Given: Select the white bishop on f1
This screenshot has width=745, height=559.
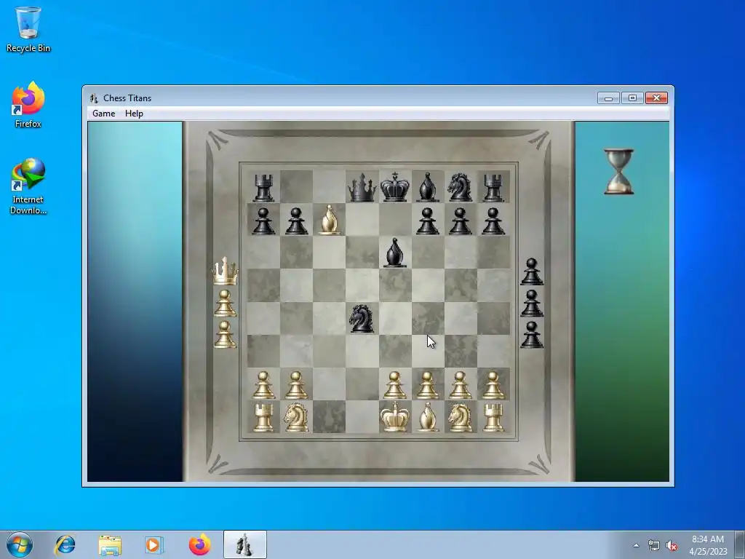Looking at the screenshot, I should [x=428, y=416].
